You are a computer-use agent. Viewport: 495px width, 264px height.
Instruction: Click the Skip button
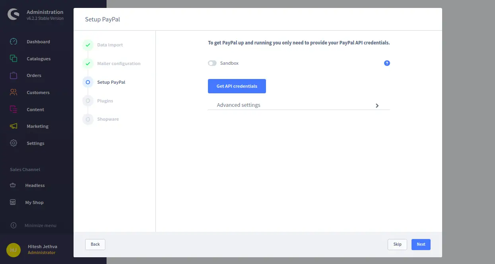[397, 244]
